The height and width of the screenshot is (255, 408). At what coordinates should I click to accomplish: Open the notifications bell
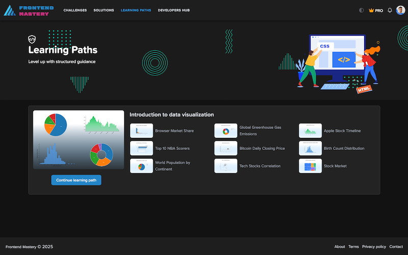pyautogui.click(x=390, y=10)
